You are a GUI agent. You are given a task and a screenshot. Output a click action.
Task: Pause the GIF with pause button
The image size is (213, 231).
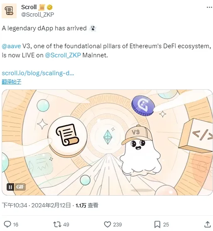tap(10, 187)
